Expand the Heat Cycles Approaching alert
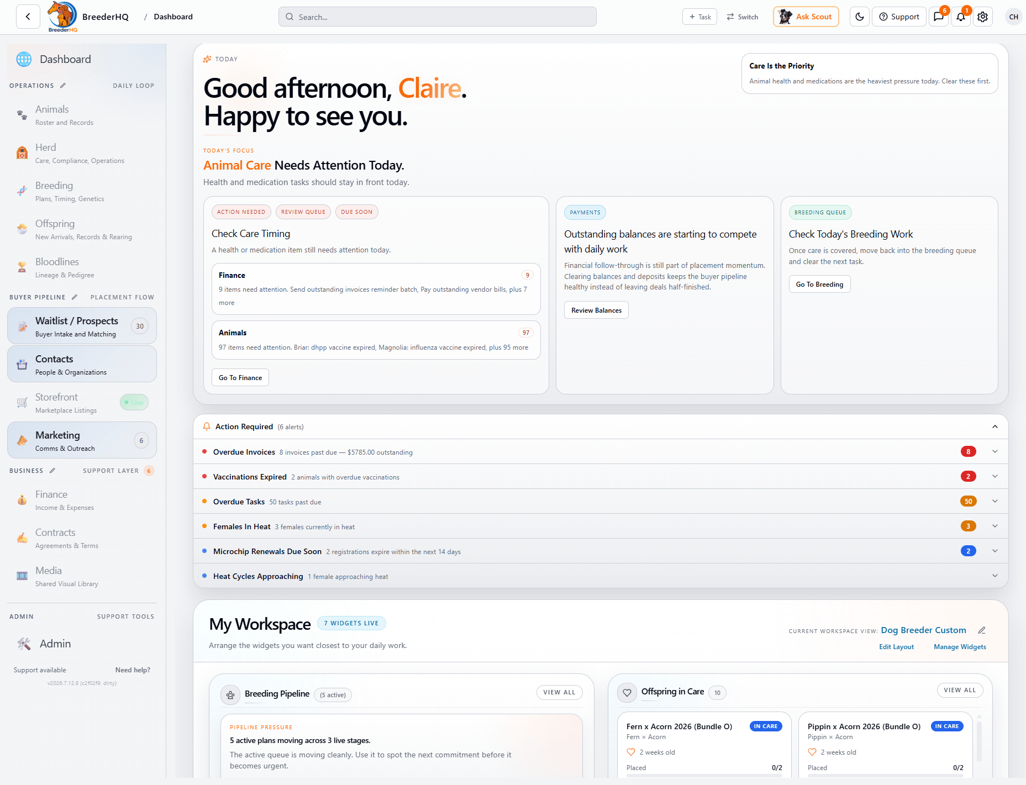Viewport: 1026px width, 785px height. (x=995, y=576)
